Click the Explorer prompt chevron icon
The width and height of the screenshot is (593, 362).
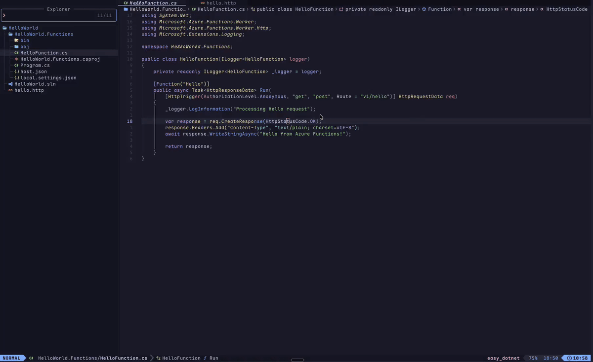point(4,16)
